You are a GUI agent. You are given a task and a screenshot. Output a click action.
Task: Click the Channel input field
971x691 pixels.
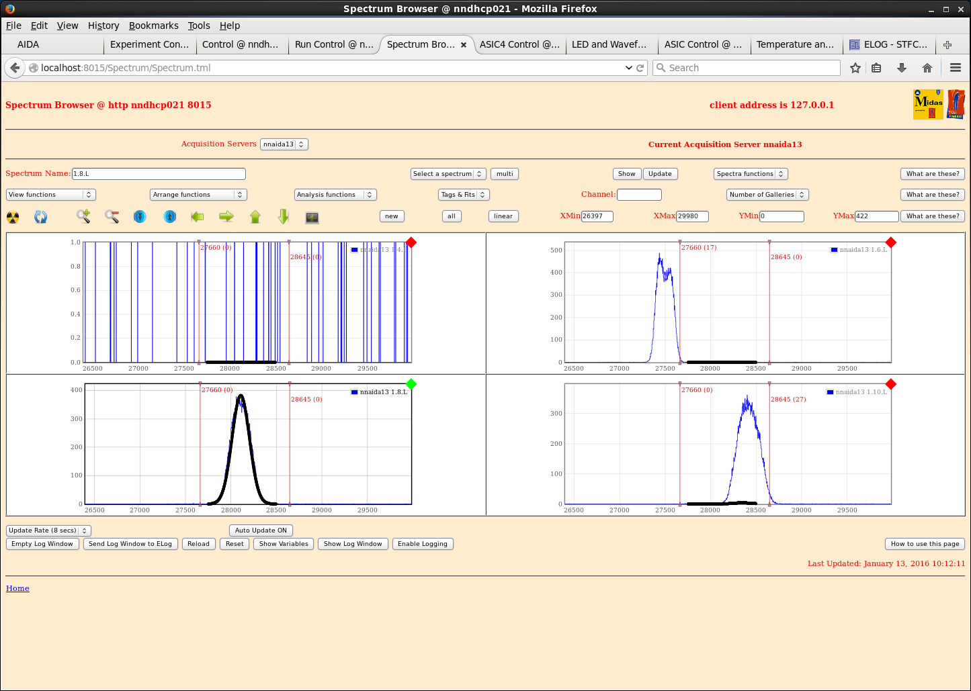coord(639,195)
